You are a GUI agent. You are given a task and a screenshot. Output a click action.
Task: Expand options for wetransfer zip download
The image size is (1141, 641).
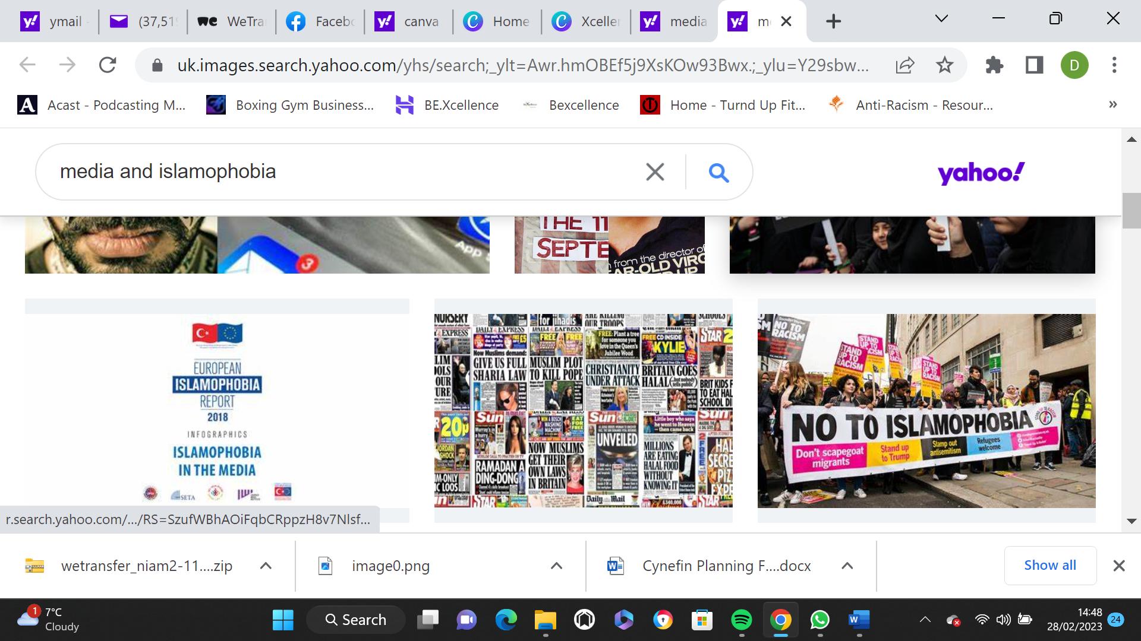pyautogui.click(x=266, y=566)
